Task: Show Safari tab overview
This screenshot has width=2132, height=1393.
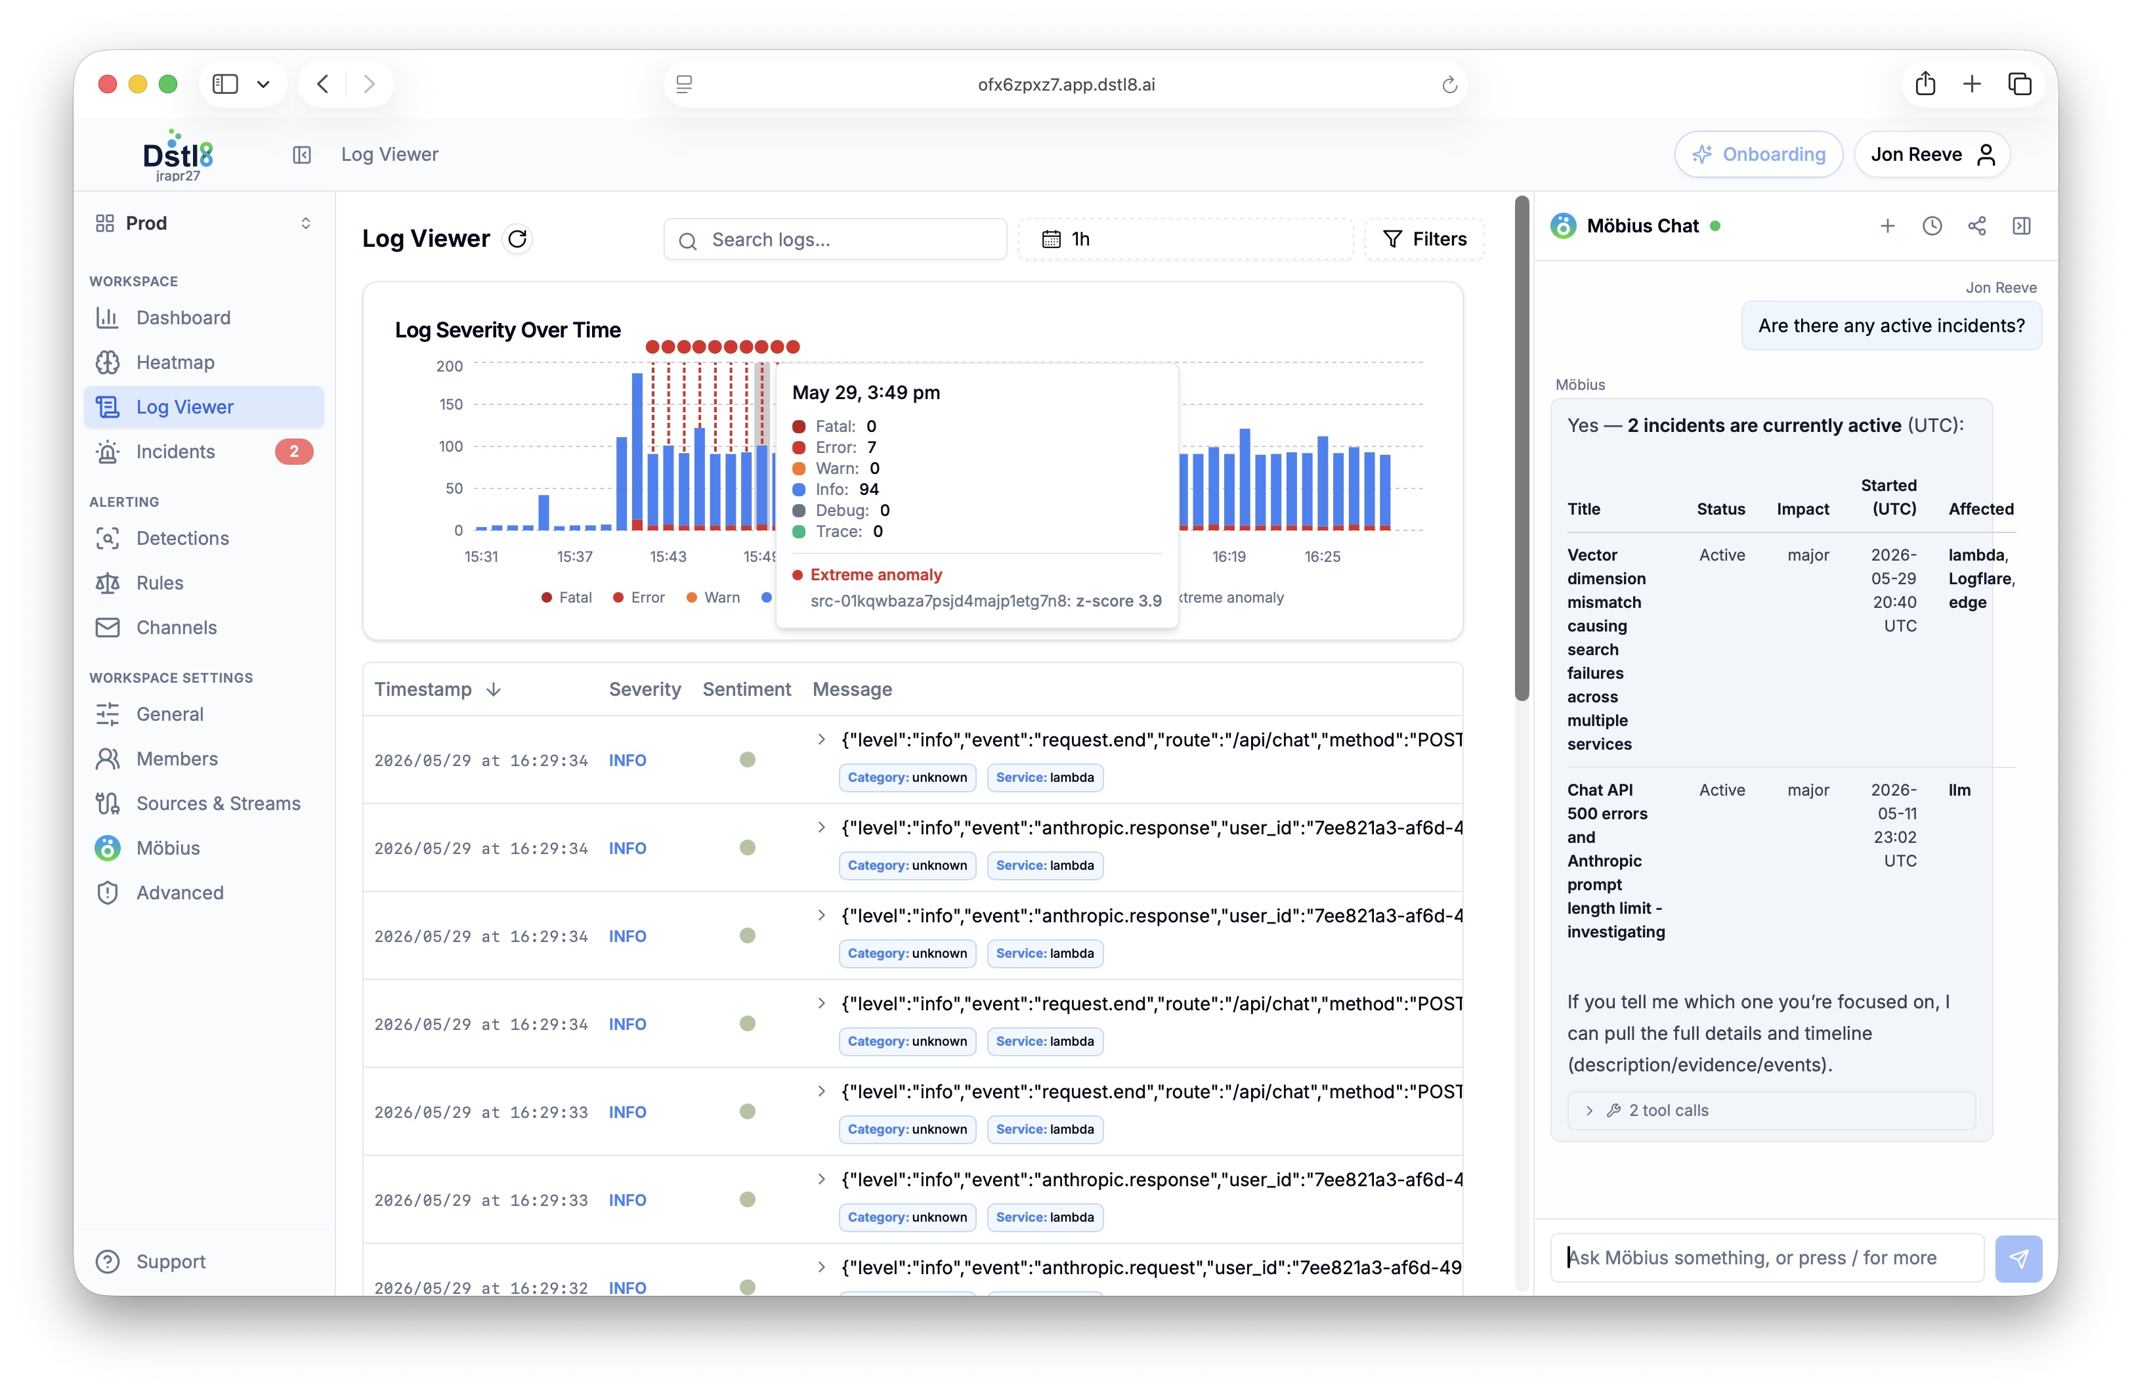Action: 2019,84
